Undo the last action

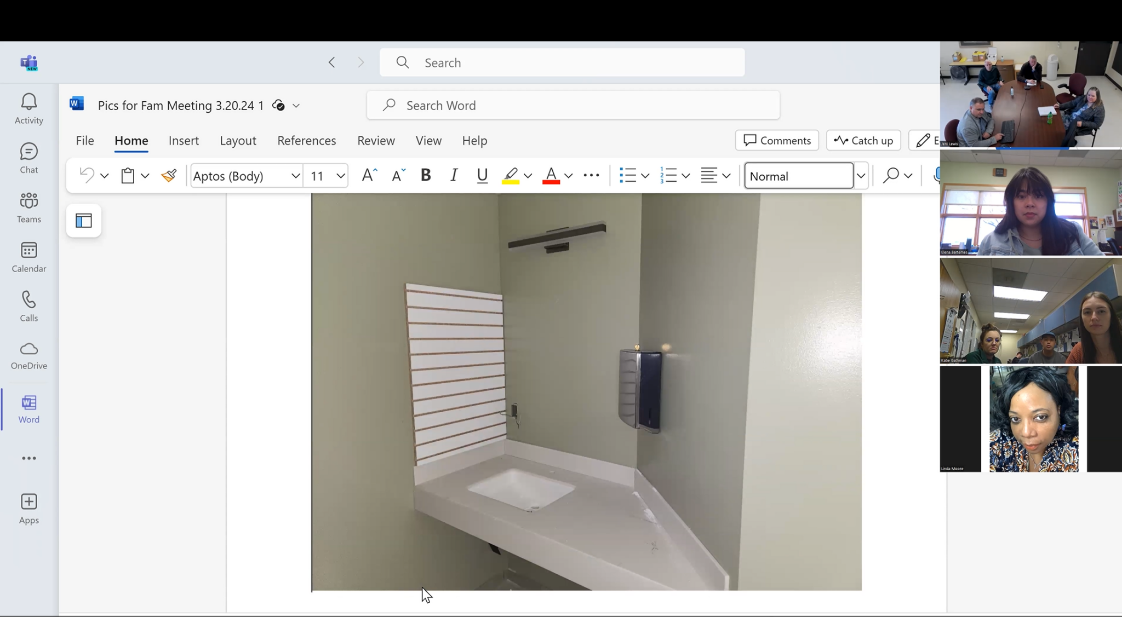[x=87, y=175]
